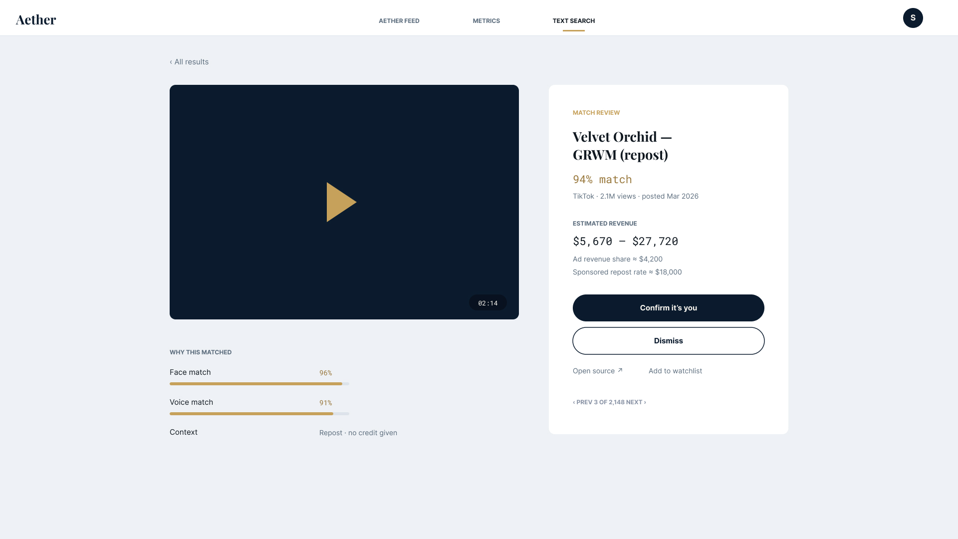Click the Velvet Orchid GRWM title

point(622,146)
